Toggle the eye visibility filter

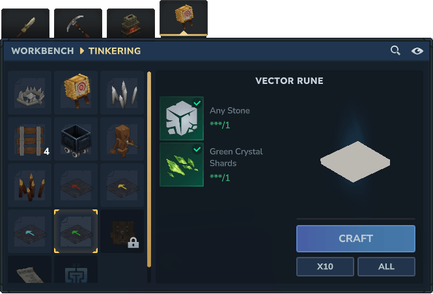click(417, 51)
